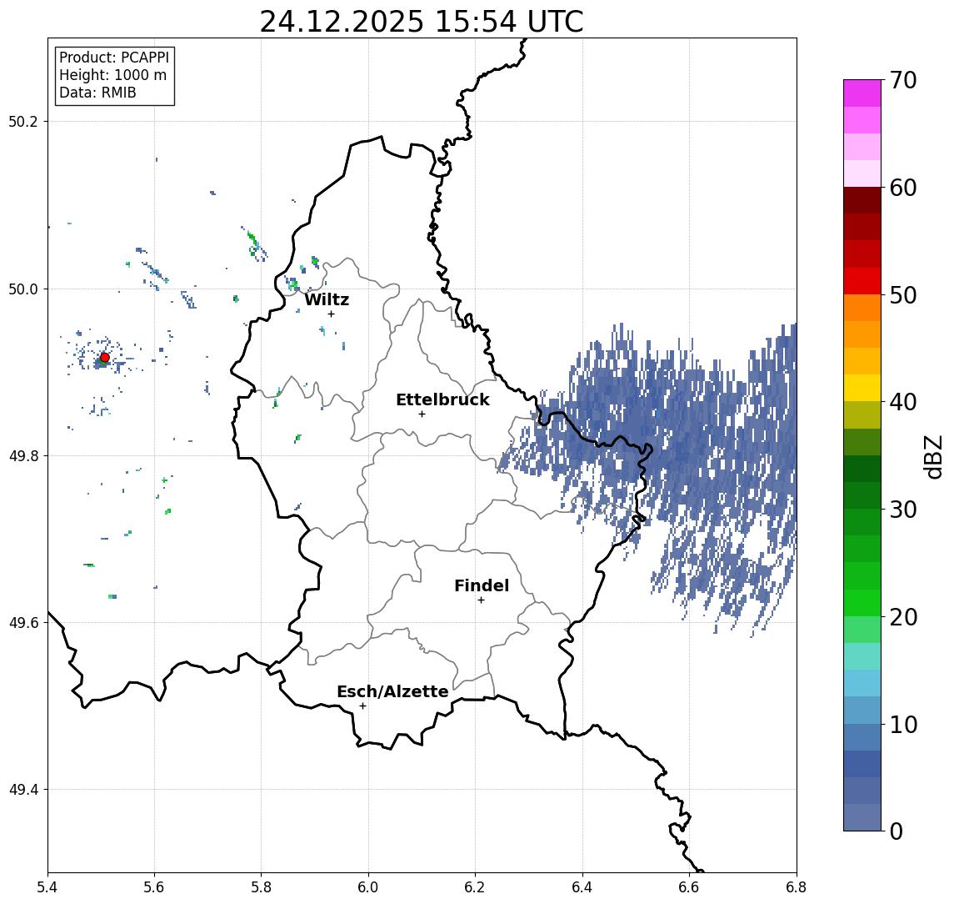Click the 50 tick on the colorbar
954x904 pixels.
click(903, 295)
